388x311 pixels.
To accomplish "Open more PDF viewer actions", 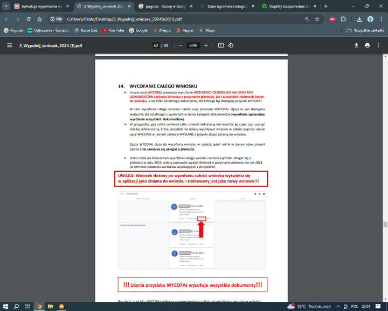I will point(379,45).
